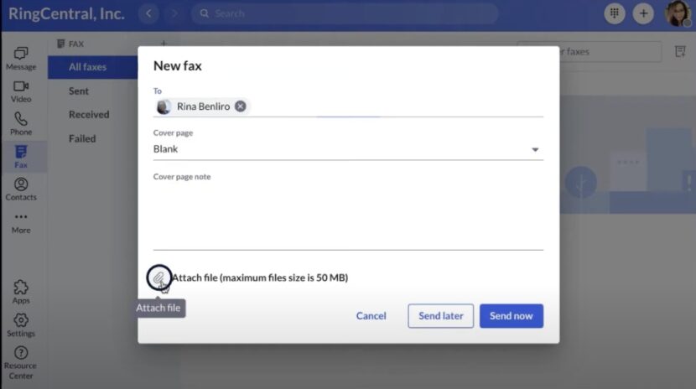
Task: Type in the Cover page note field
Action: [x=347, y=214]
